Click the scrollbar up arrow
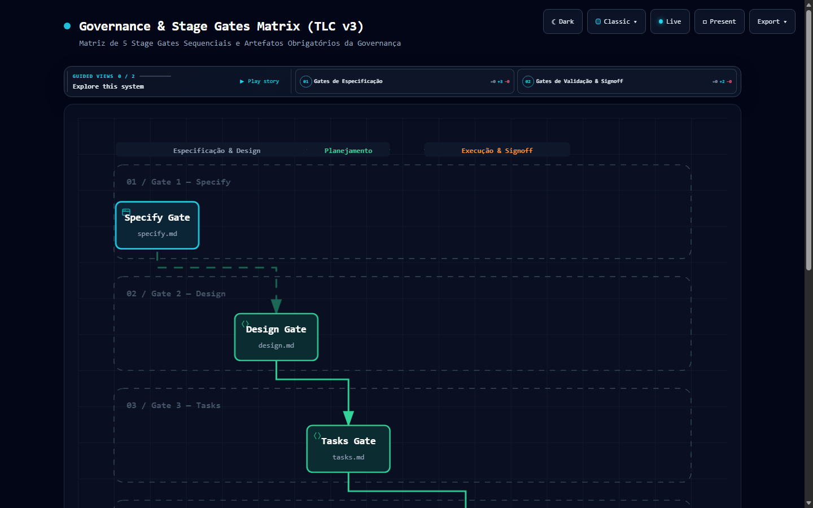Viewport: 813px width, 508px height. click(808, 5)
